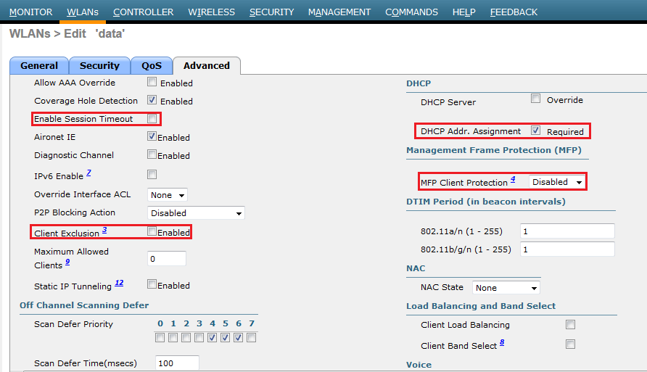Expand the NAC State dropdown
This screenshot has width=647, height=372.
[x=506, y=288]
